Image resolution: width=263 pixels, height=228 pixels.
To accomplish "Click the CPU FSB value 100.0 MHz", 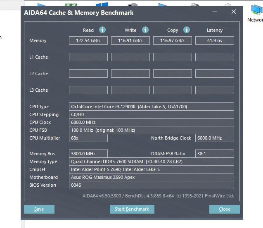I will [x=152, y=130].
